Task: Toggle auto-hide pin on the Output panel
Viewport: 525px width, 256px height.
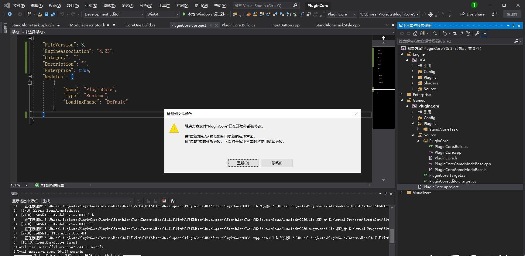Action: pyautogui.click(x=386, y=194)
